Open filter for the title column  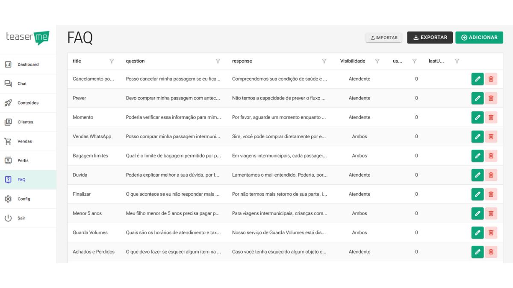(x=112, y=61)
